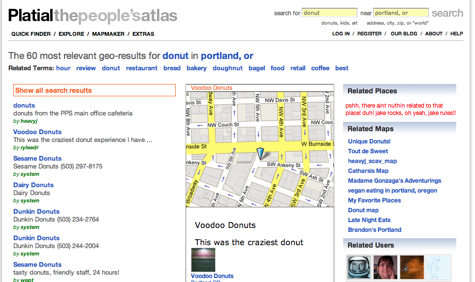Open the blurry orange user avatar
Image resolution: width=475 pixels, height=282 pixels.
[412, 267]
